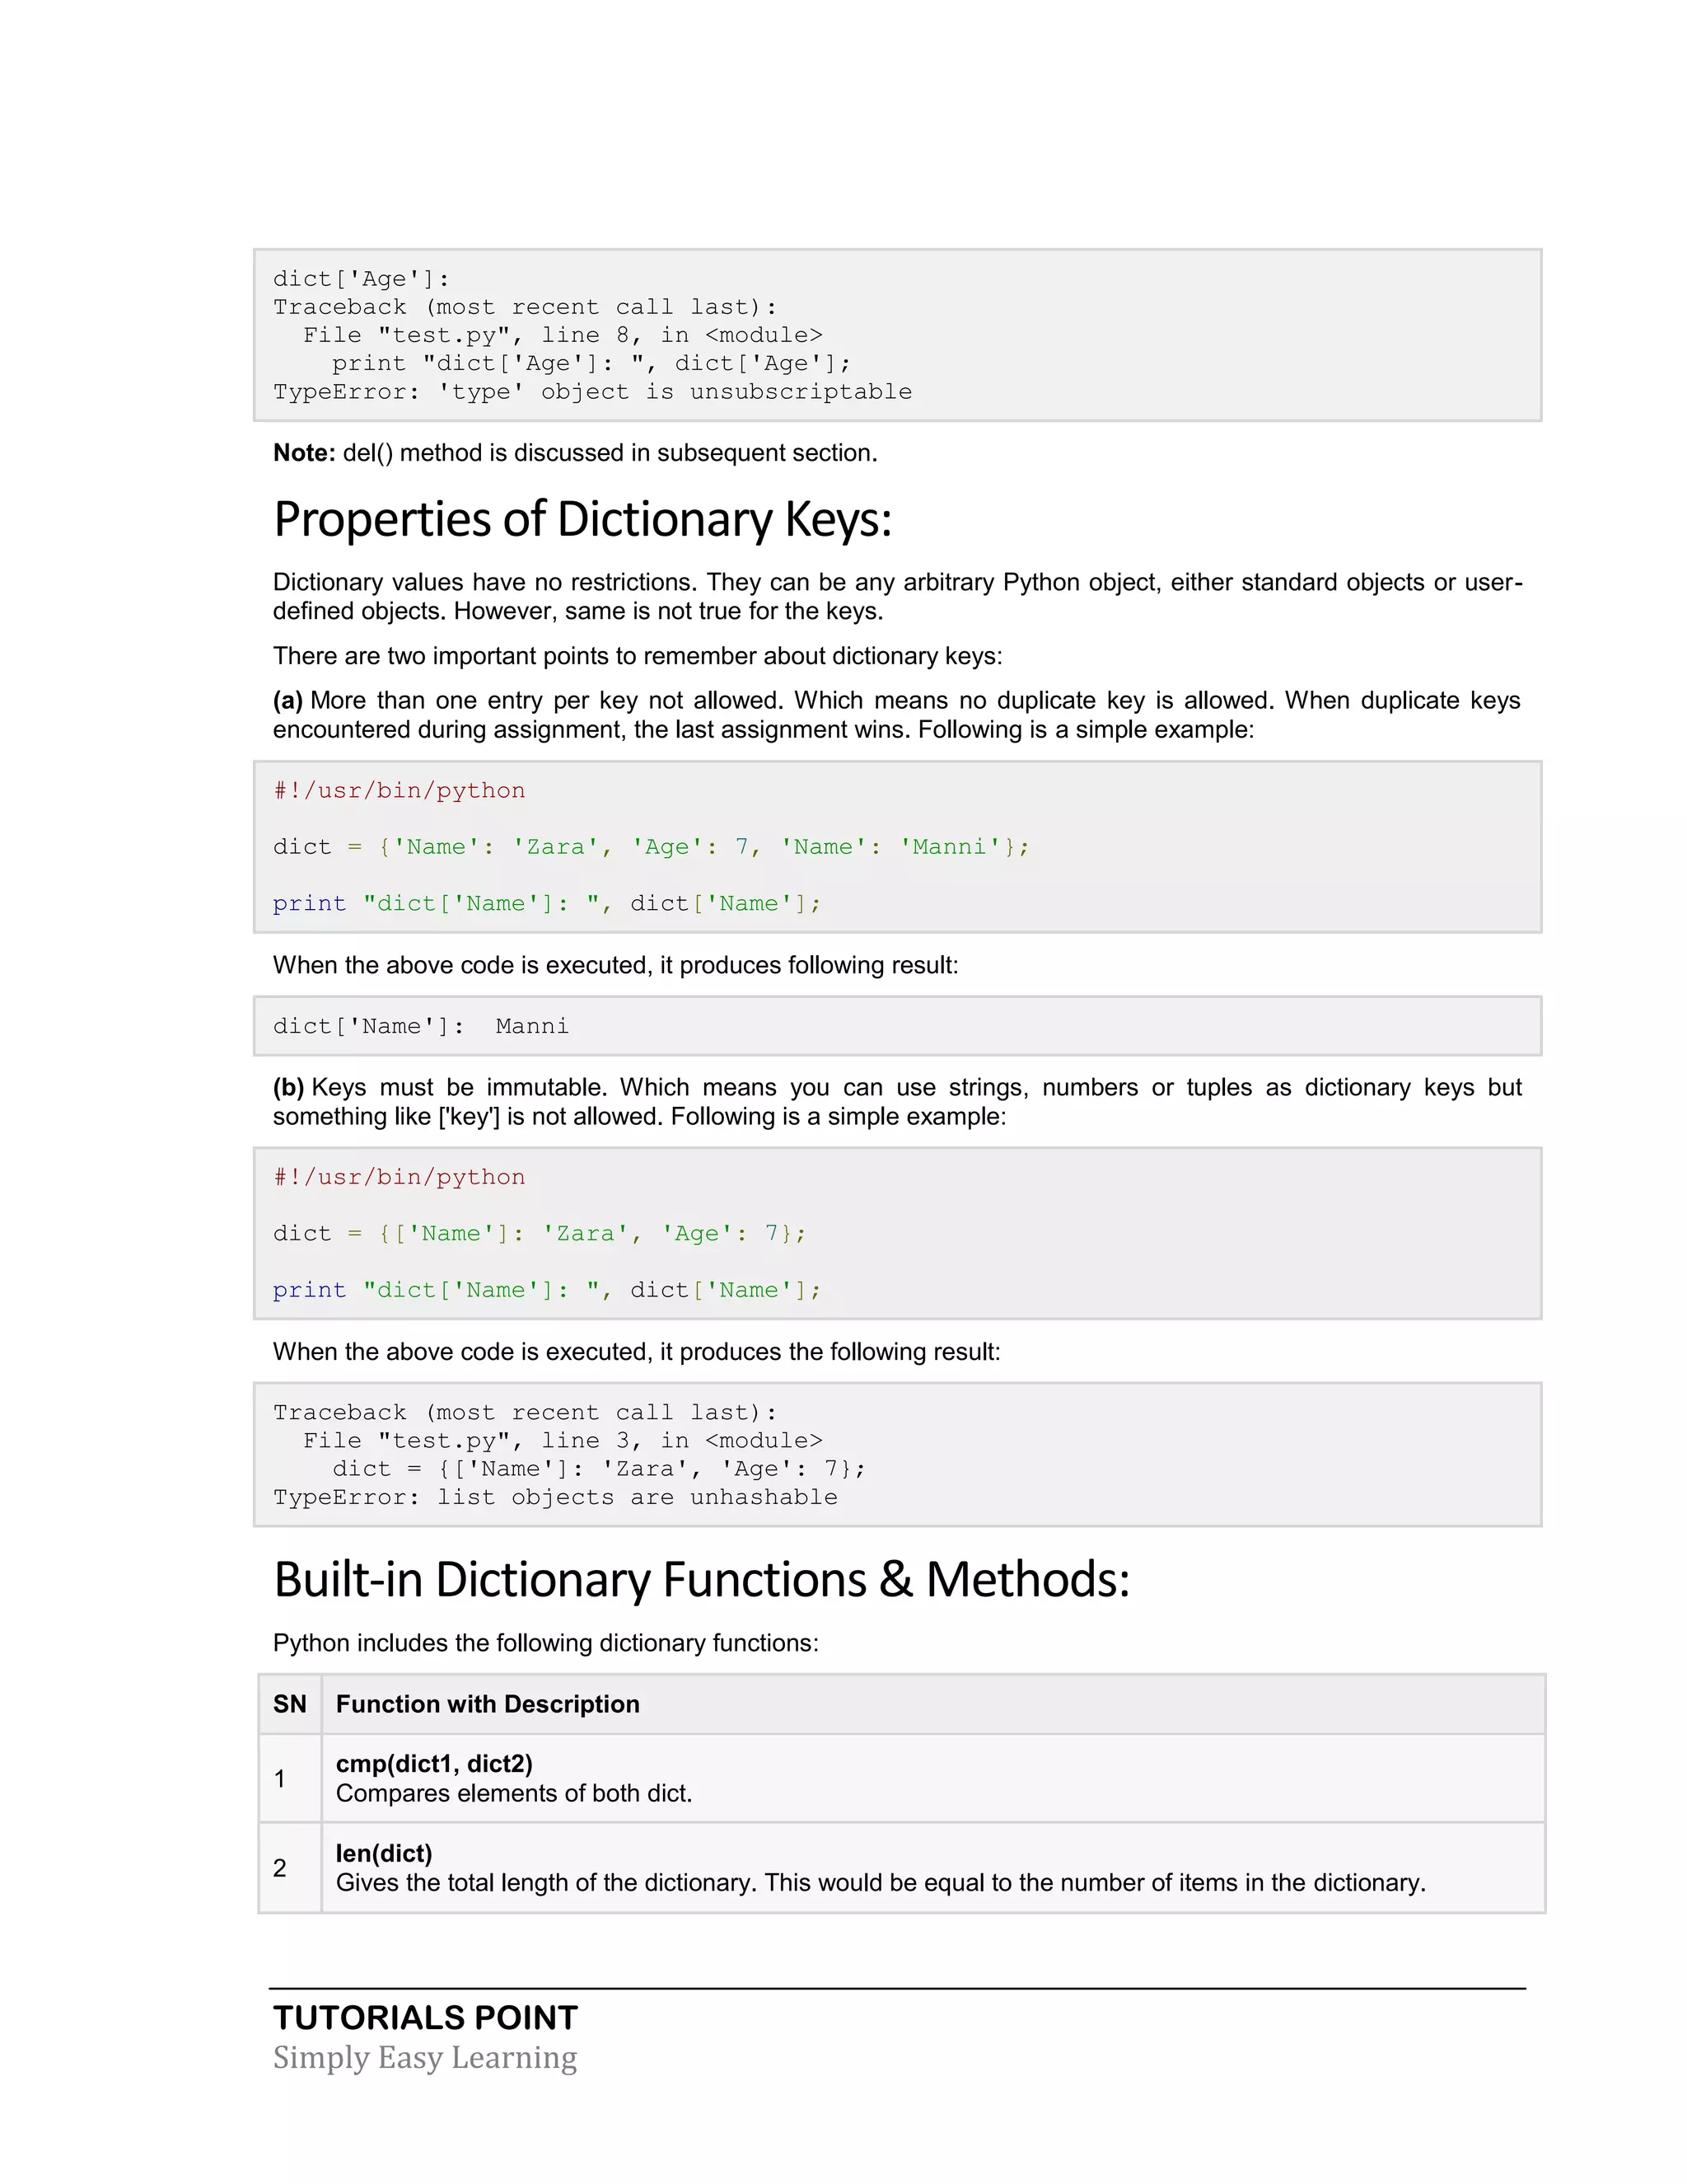
Task: Click the 'TUTORIALS POINT' footer text
Action: [x=426, y=2017]
